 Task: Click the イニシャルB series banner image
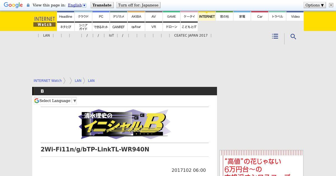coord(125,124)
